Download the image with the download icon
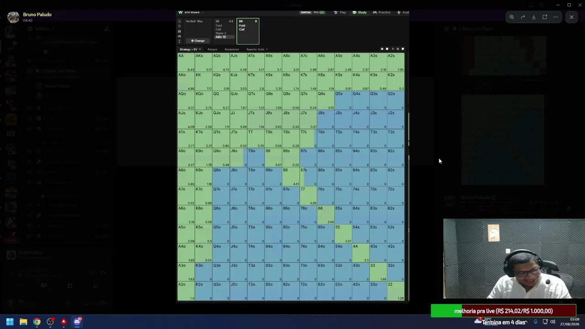 (x=534, y=17)
